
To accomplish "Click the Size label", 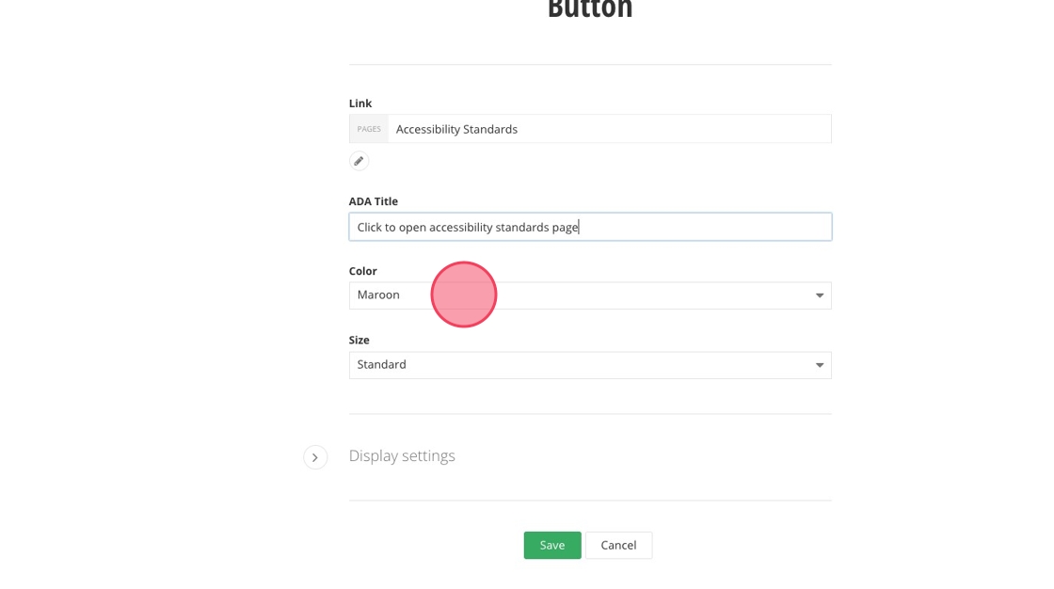I will tap(359, 340).
